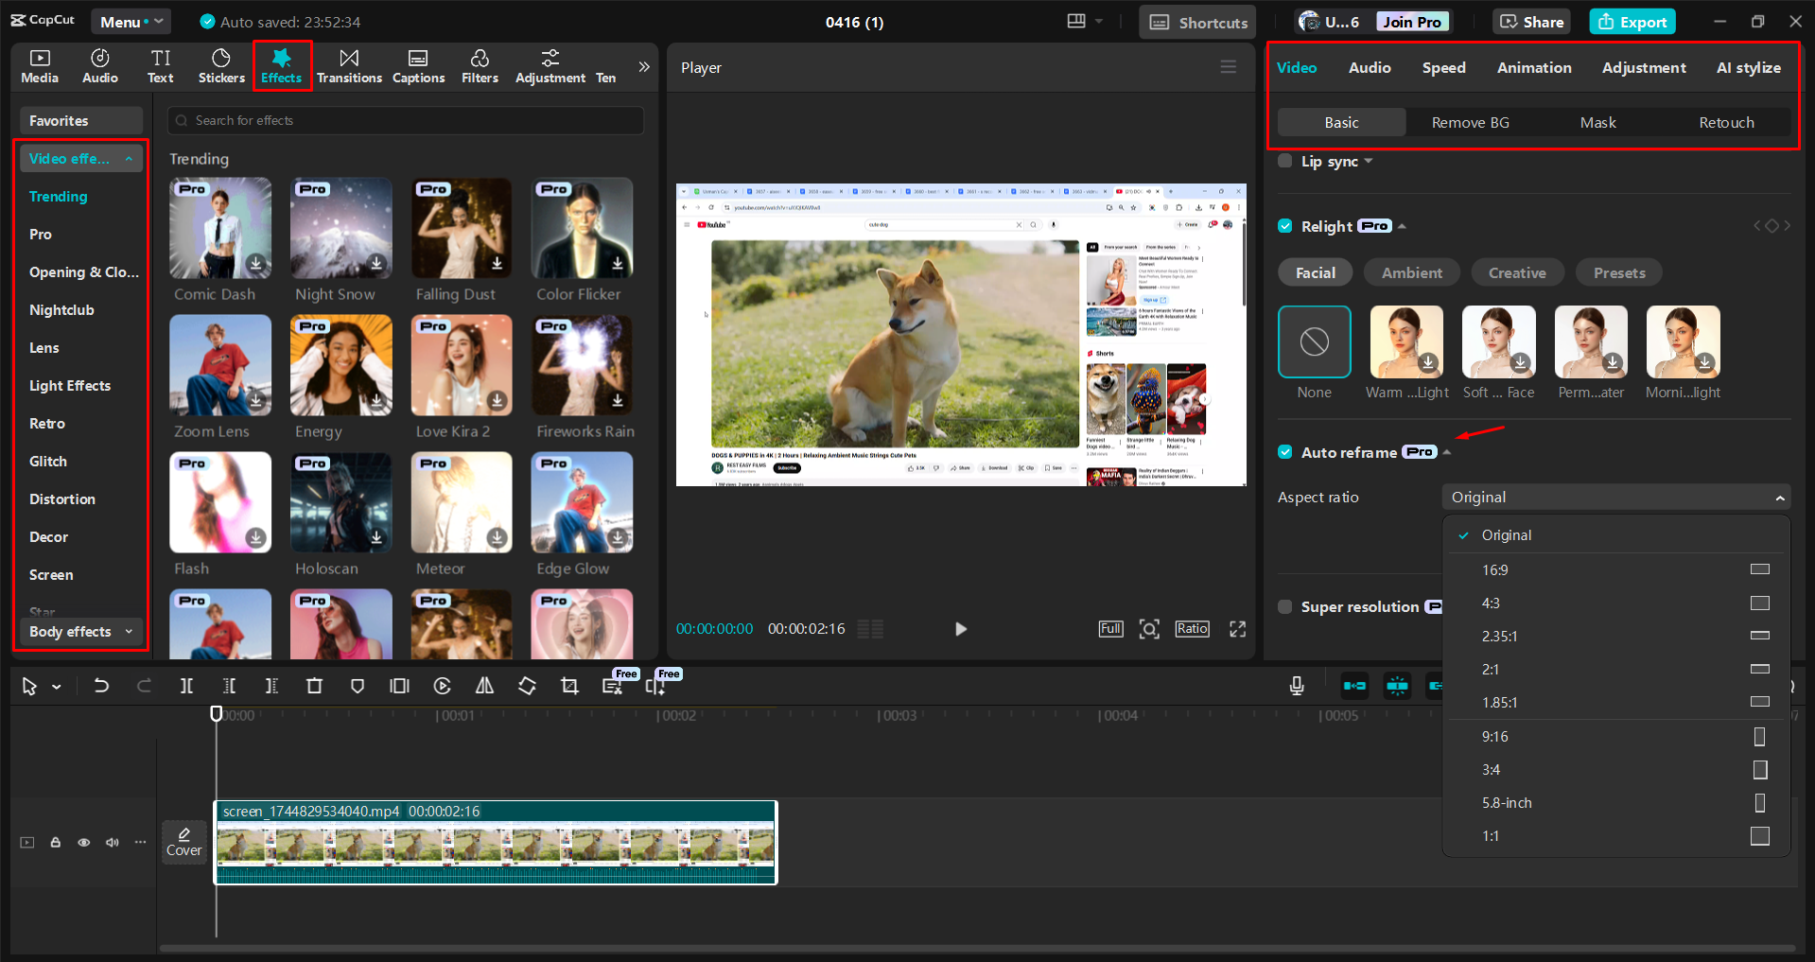Click the Join Pro button

pos(1411,21)
